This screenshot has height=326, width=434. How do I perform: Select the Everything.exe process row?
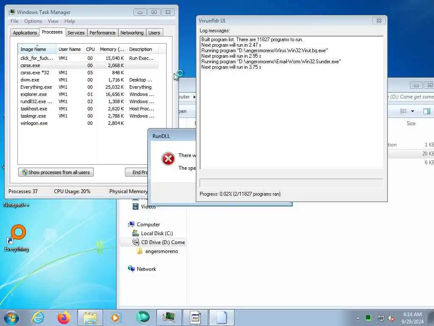(x=88, y=87)
